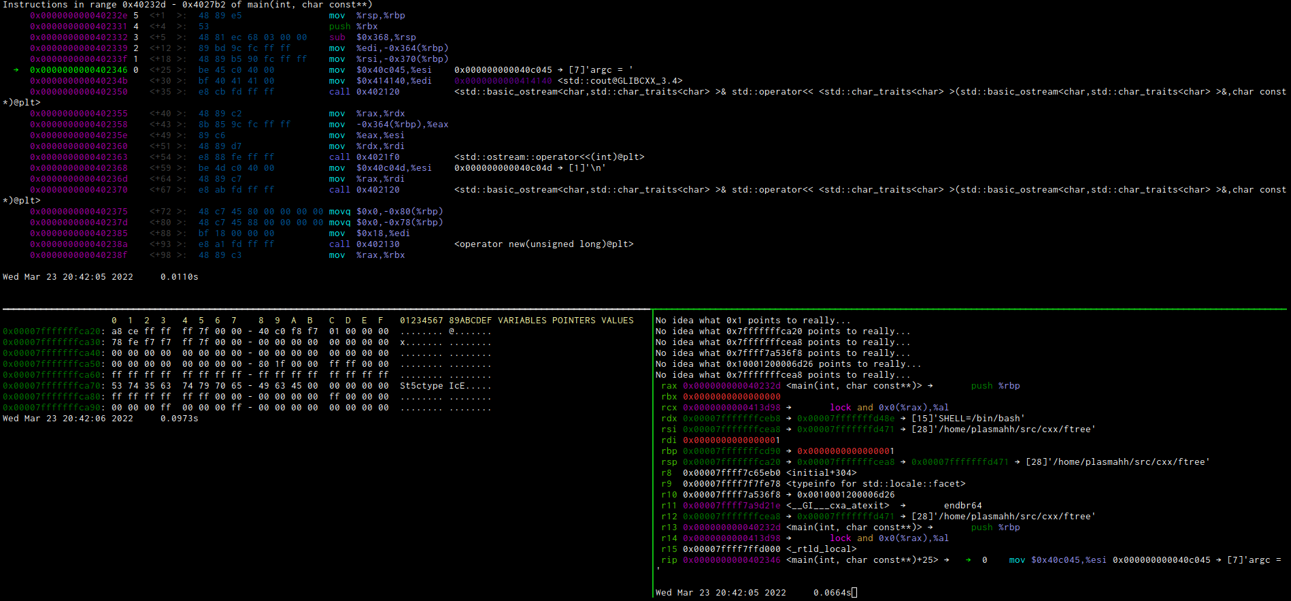Image resolution: width=1291 pixels, height=601 pixels.
Task: Click memory row address 0x00007fffffffca70
Action: pyautogui.click(x=52, y=386)
